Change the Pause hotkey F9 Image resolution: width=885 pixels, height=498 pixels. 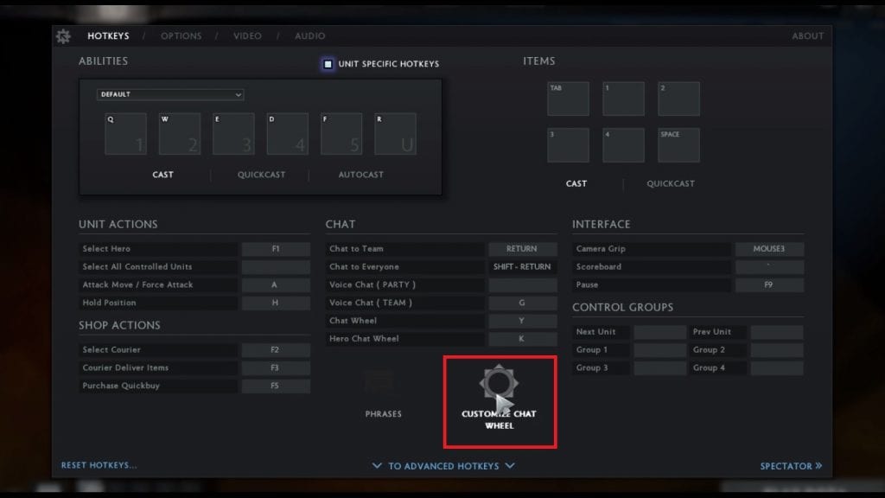(x=769, y=285)
